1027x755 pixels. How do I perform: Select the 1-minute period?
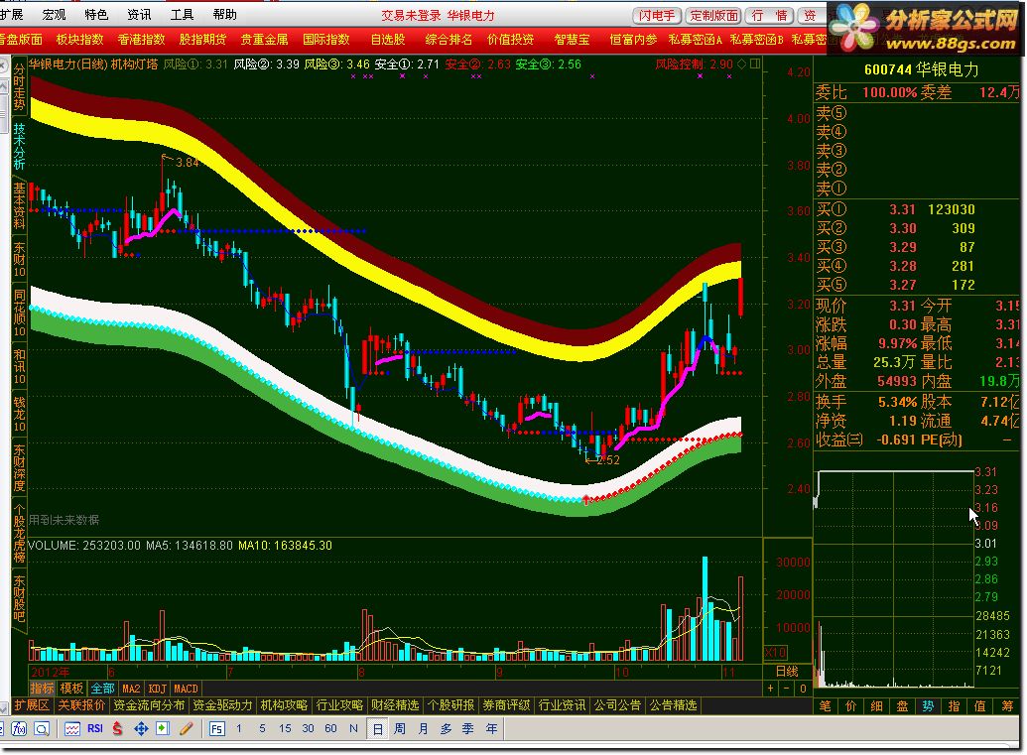pos(239,729)
